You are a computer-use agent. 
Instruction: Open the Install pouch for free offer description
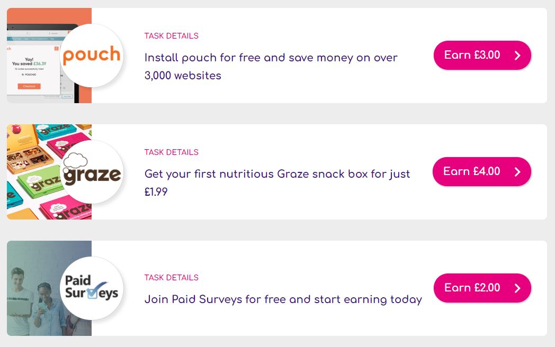pos(271,66)
